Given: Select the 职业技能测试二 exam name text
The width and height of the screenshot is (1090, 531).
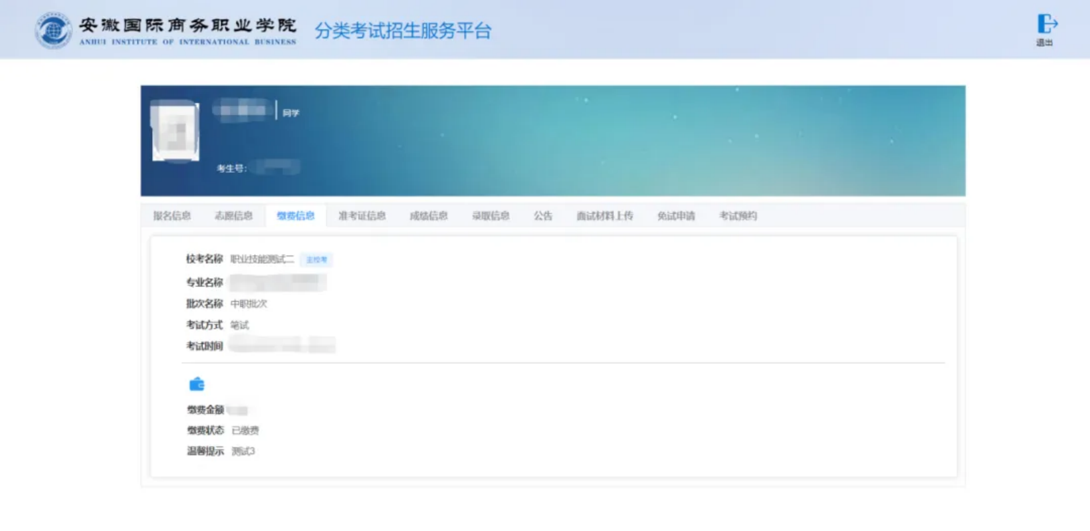Looking at the screenshot, I should click(262, 259).
